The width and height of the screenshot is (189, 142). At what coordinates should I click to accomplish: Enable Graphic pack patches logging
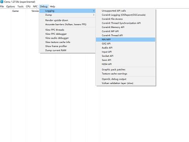coord(126,69)
